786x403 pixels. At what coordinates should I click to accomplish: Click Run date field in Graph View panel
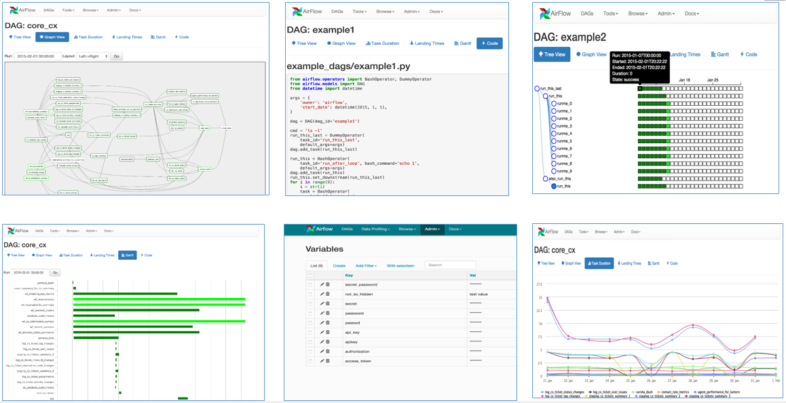[x=37, y=56]
